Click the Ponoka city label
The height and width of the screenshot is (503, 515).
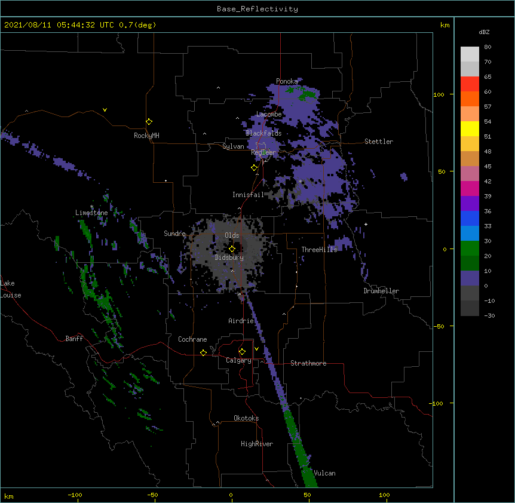click(287, 81)
